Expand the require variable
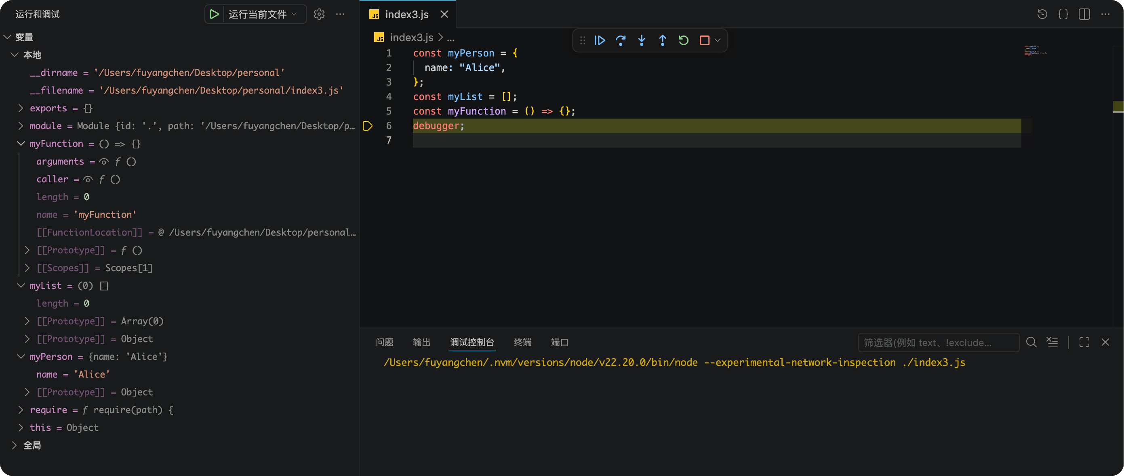Viewport: 1124px width, 476px height. point(21,410)
